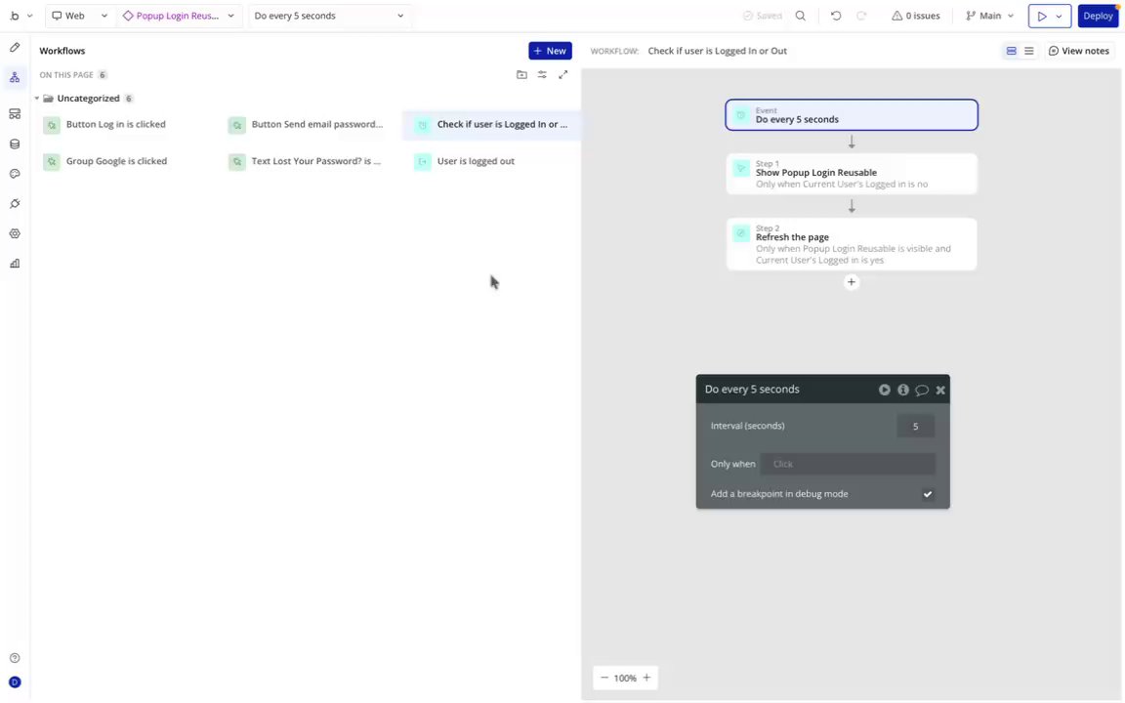Screen dimensions: 1125x703
Task: Close the Do every 5 seconds panel
Action: point(940,390)
